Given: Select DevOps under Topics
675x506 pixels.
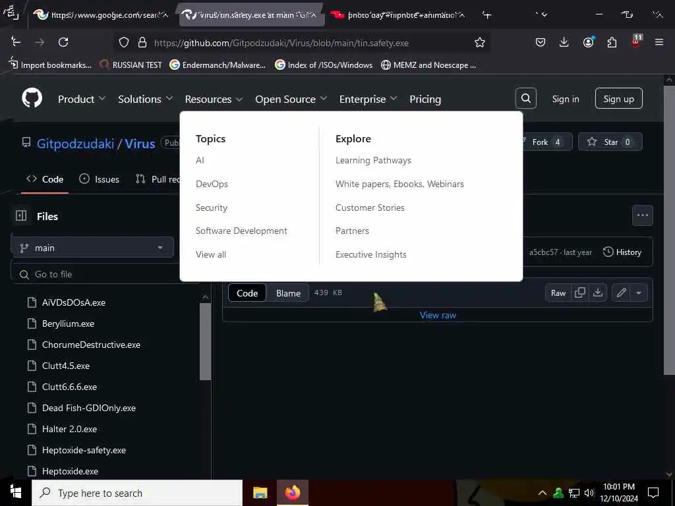Looking at the screenshot, I should pos(212,184).
